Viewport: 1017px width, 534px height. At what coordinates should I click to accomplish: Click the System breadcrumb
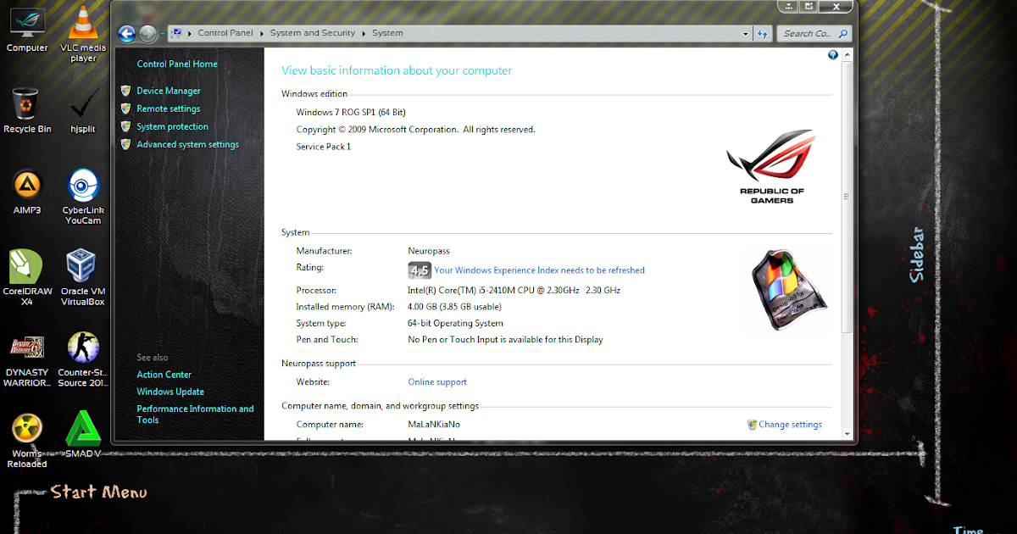coord(387,33)
